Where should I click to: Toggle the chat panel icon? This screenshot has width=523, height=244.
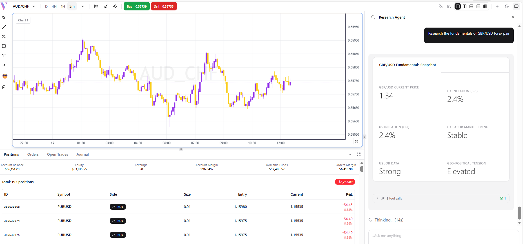(516, 6)
